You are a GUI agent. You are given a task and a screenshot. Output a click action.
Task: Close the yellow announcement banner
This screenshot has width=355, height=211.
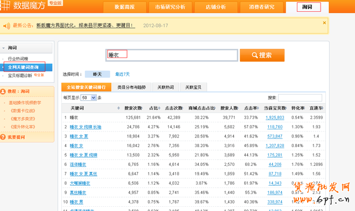(324, 23)
